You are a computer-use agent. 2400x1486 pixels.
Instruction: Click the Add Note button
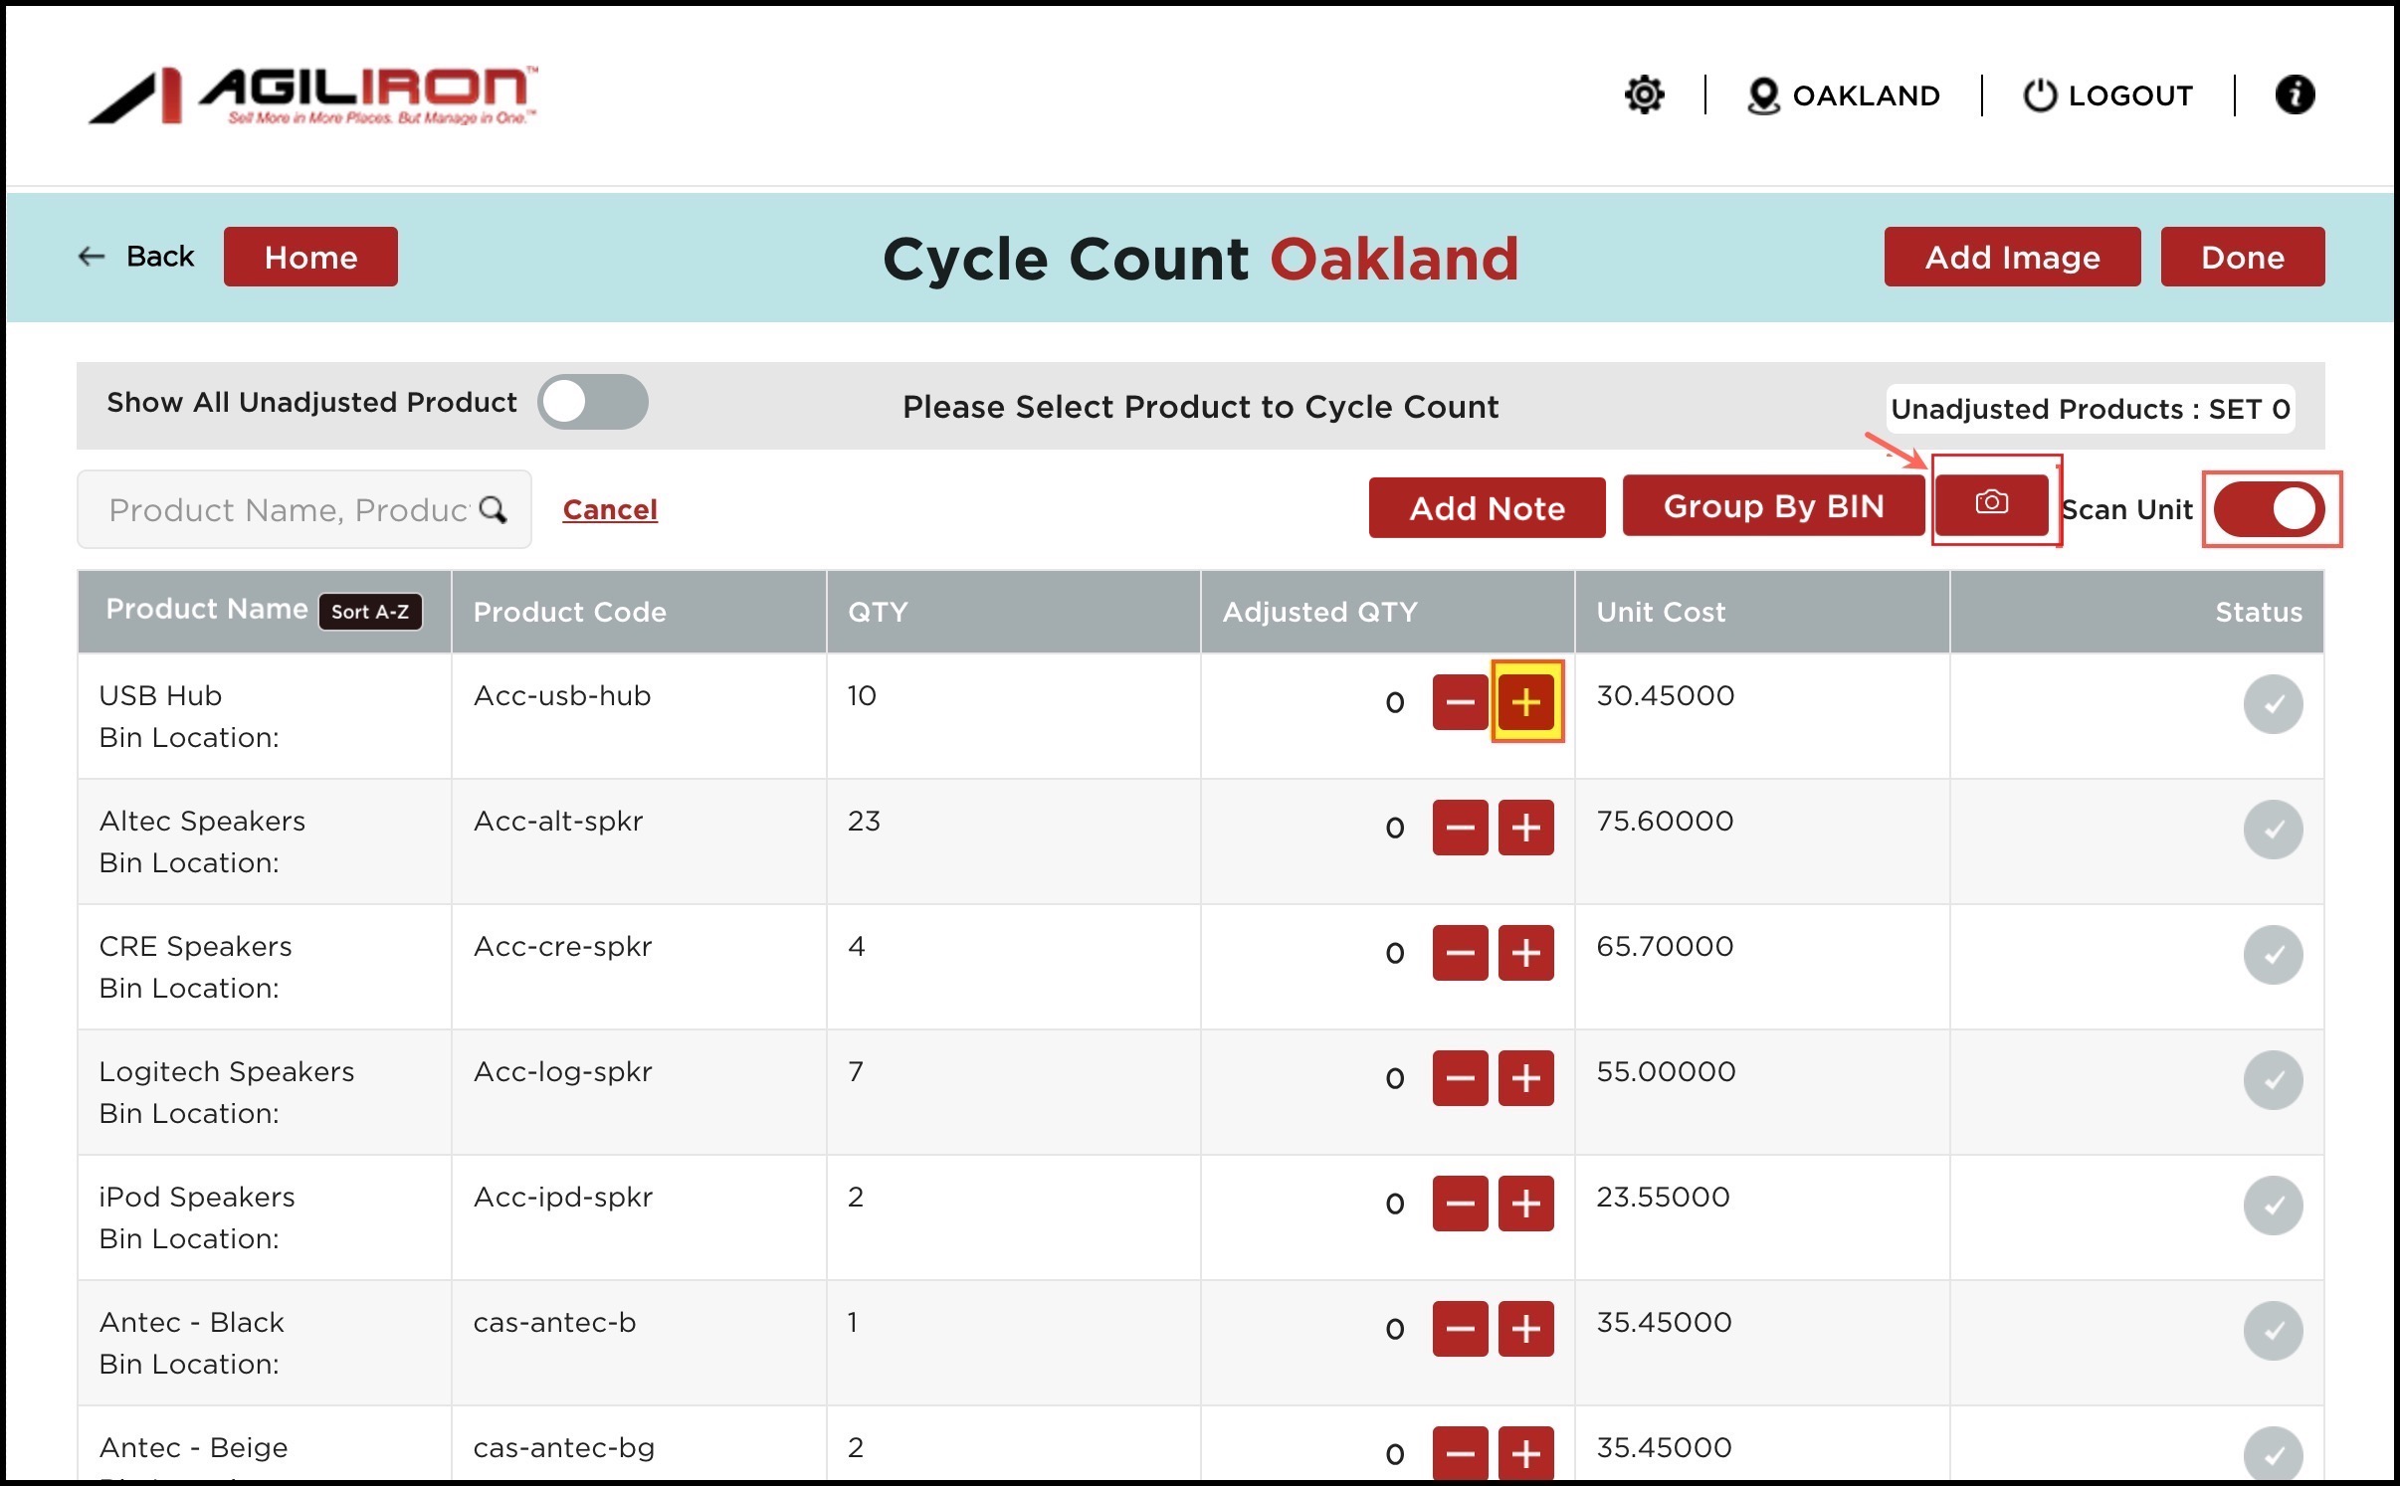click(x=1487, y=508)
